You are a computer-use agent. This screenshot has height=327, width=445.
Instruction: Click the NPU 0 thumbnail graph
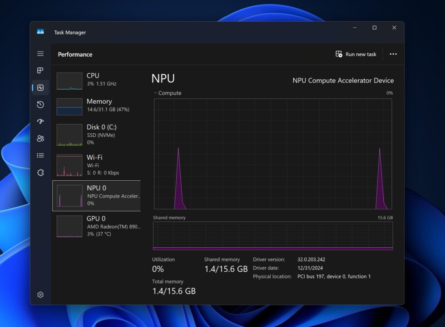pyautogui.click(x=69, y=196)
